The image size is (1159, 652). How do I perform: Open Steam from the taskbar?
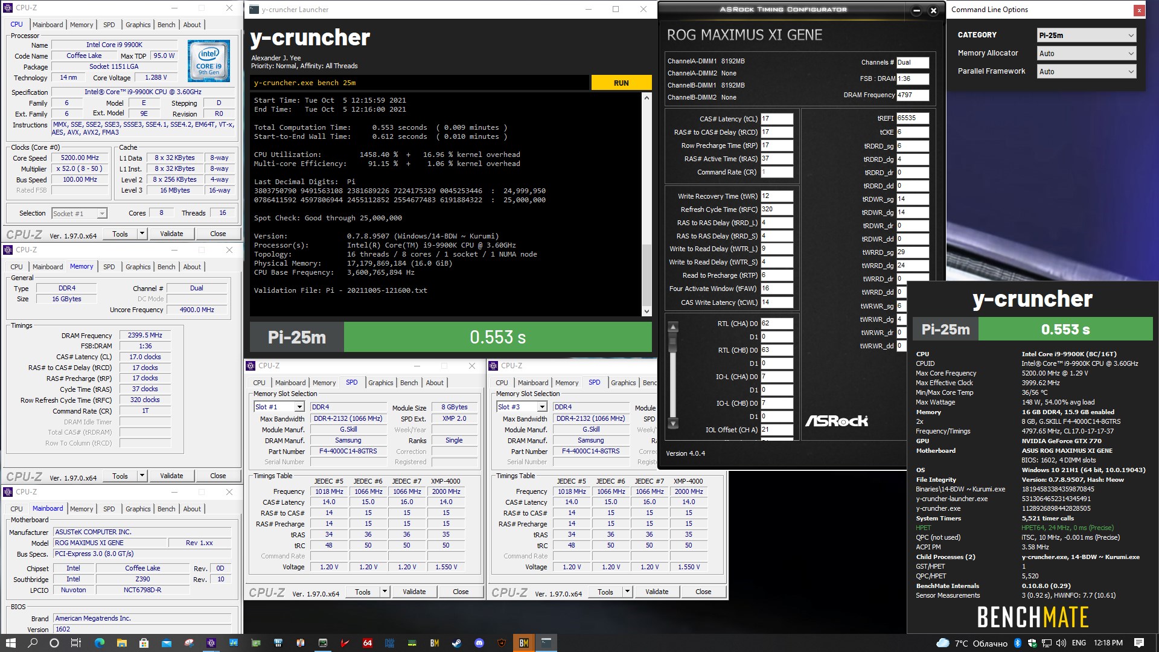(x=457, y=643)
